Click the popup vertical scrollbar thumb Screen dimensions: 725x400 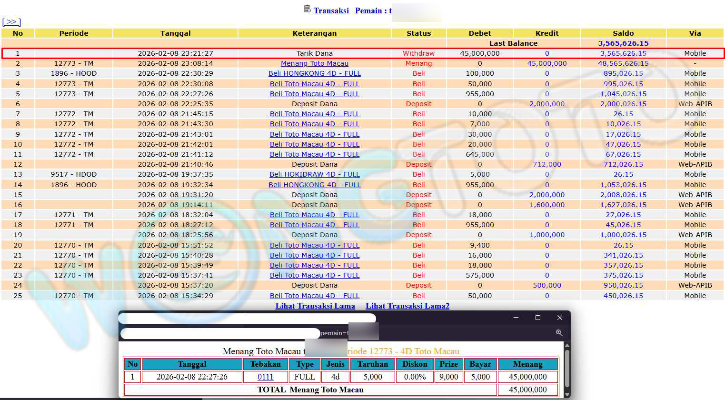click(x=566, y=368)
